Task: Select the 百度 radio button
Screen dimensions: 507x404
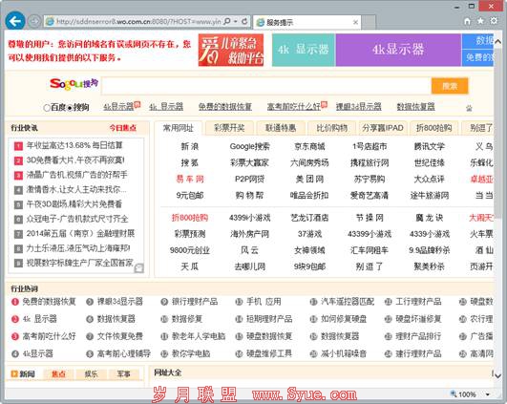Action: (47, 108)
